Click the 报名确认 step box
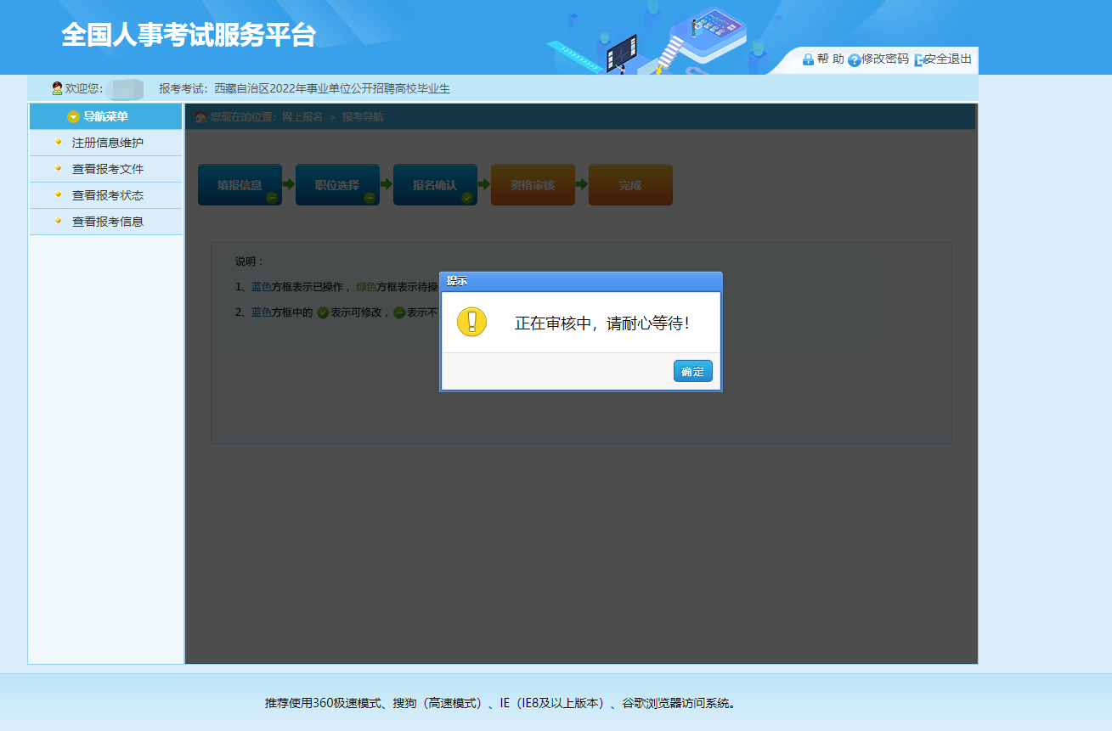This screenshot has width=1112, height=731. [435, 184]
